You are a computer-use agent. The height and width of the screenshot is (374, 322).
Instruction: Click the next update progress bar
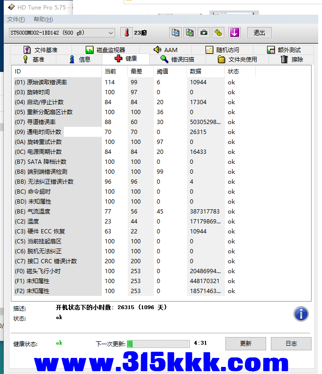[x=158, y=344]
